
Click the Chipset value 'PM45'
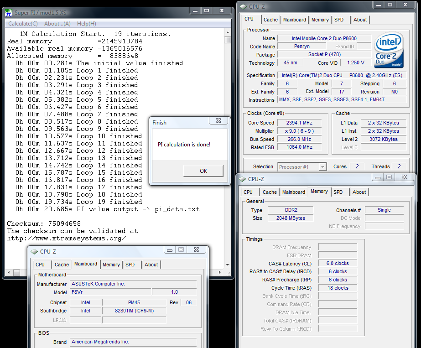pos(134,303)
